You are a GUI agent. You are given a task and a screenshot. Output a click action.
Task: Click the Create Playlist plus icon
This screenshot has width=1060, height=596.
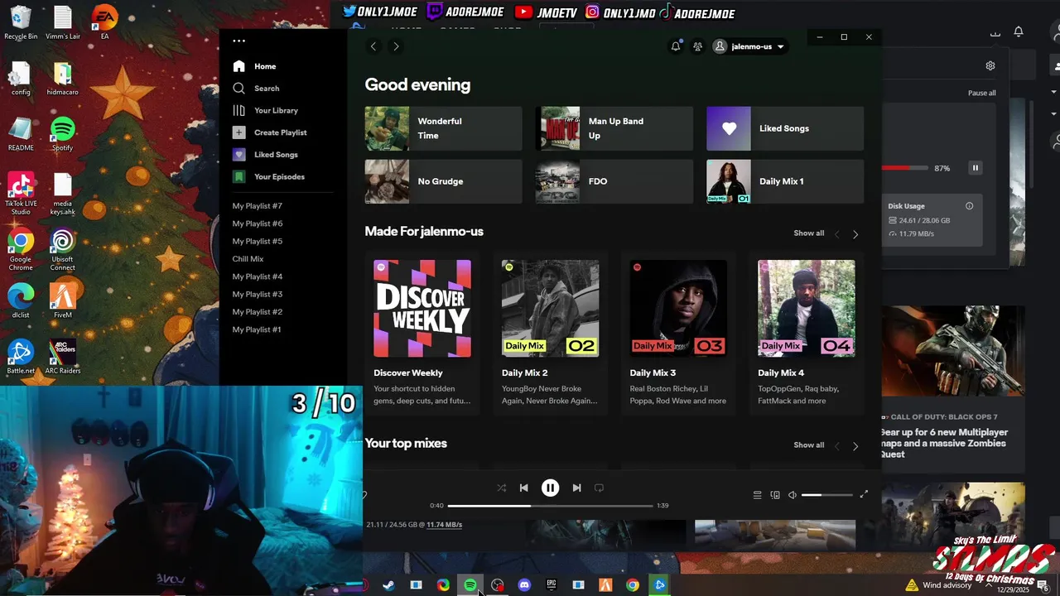click(x=238, y=132)
